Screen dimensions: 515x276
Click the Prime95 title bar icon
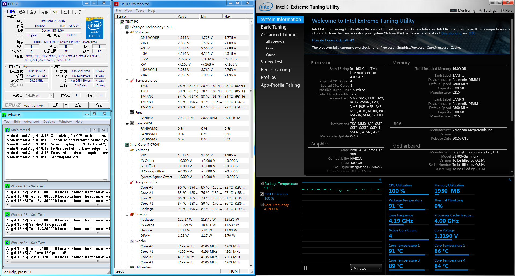[x=4, y=115]
